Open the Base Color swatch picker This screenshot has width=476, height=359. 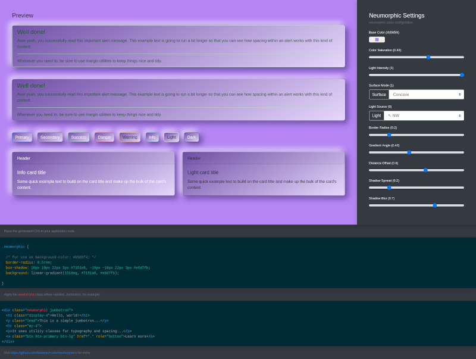(x=377, y=39)
